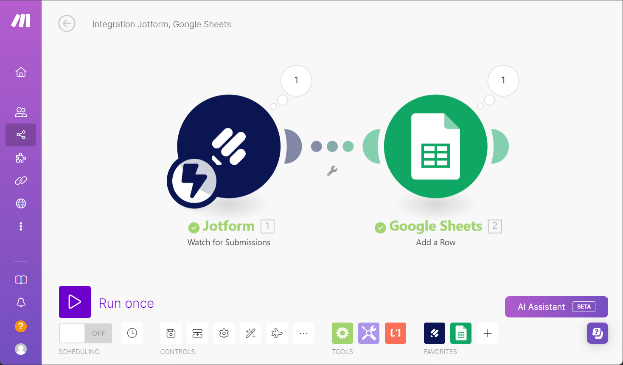This screenshot has height=365, width=623.
Task: Click the Google Sheets module label
Action: pos(436,226)
